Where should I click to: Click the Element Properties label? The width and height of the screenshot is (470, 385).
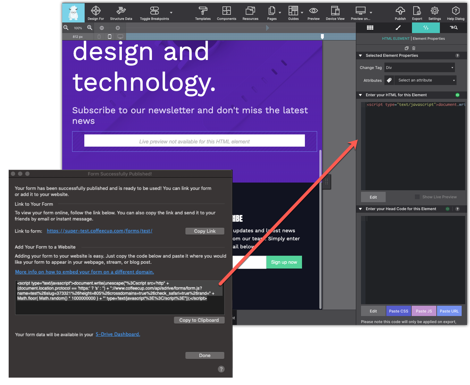click(x=429, y=38)
